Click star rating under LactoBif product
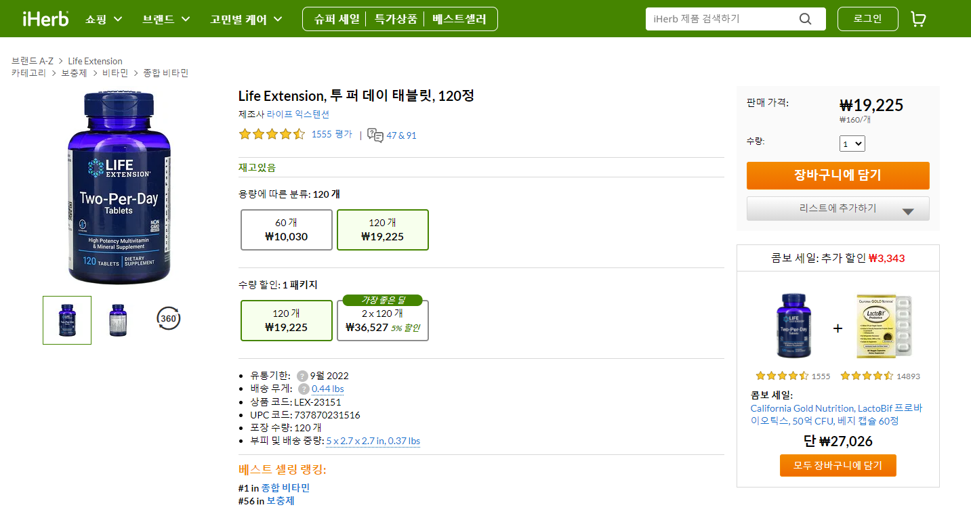971x520 pixels. tap(867, 376)
